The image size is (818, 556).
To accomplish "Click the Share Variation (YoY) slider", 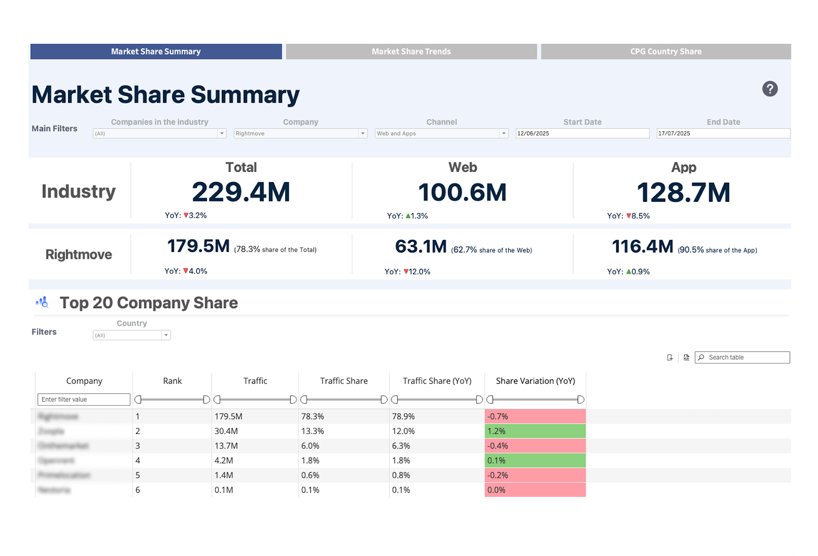I will point(535,399).
